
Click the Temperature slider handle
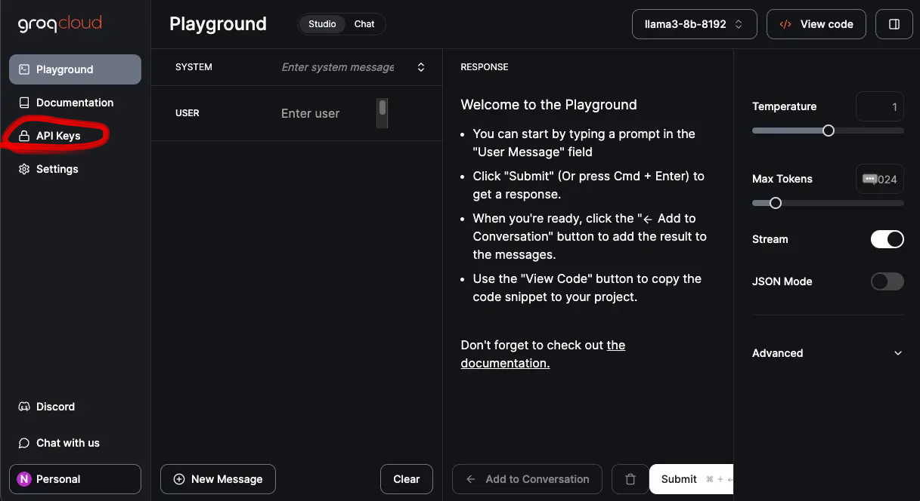click(828, 131)
